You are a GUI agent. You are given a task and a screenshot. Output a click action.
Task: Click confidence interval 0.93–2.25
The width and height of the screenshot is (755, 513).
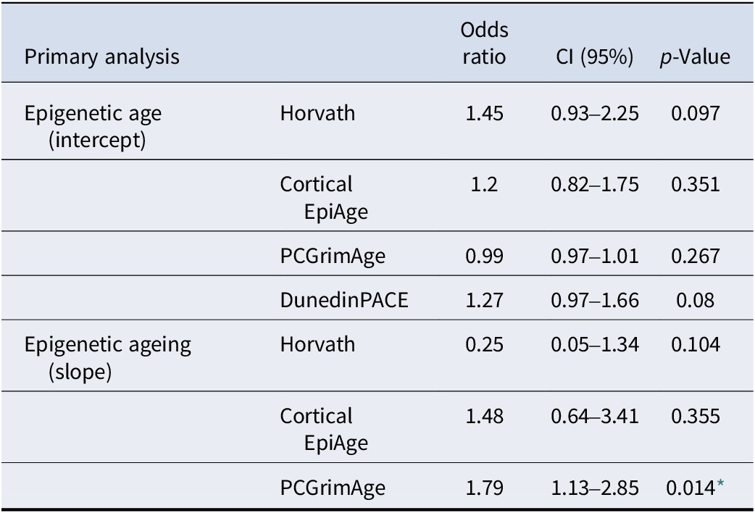pyautogui.click(x=593, y=114)
